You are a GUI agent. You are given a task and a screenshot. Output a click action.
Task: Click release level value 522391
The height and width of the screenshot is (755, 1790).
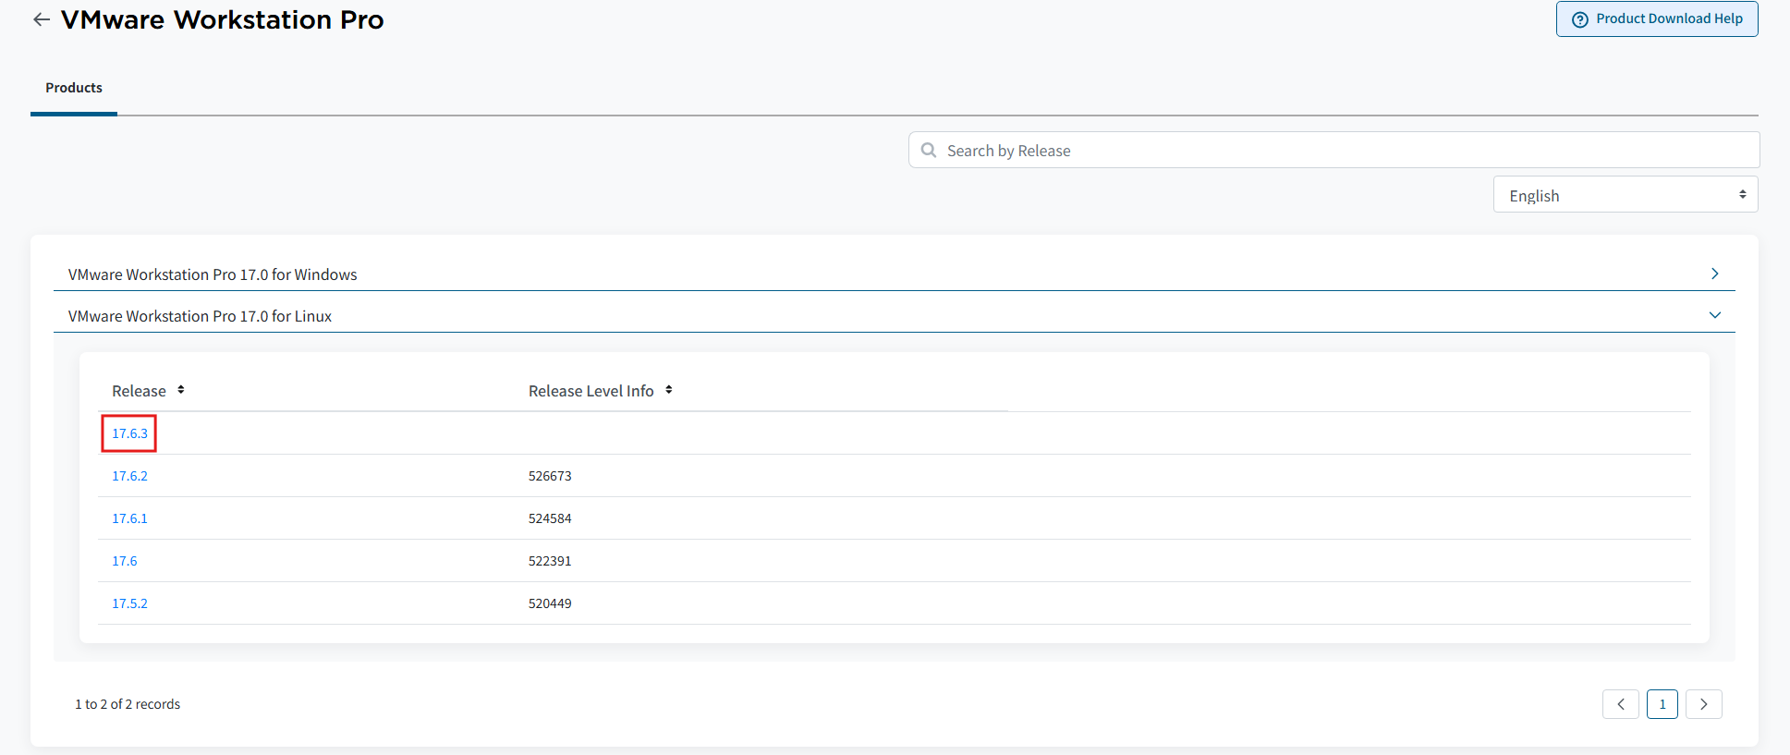(x=550, y=561)
